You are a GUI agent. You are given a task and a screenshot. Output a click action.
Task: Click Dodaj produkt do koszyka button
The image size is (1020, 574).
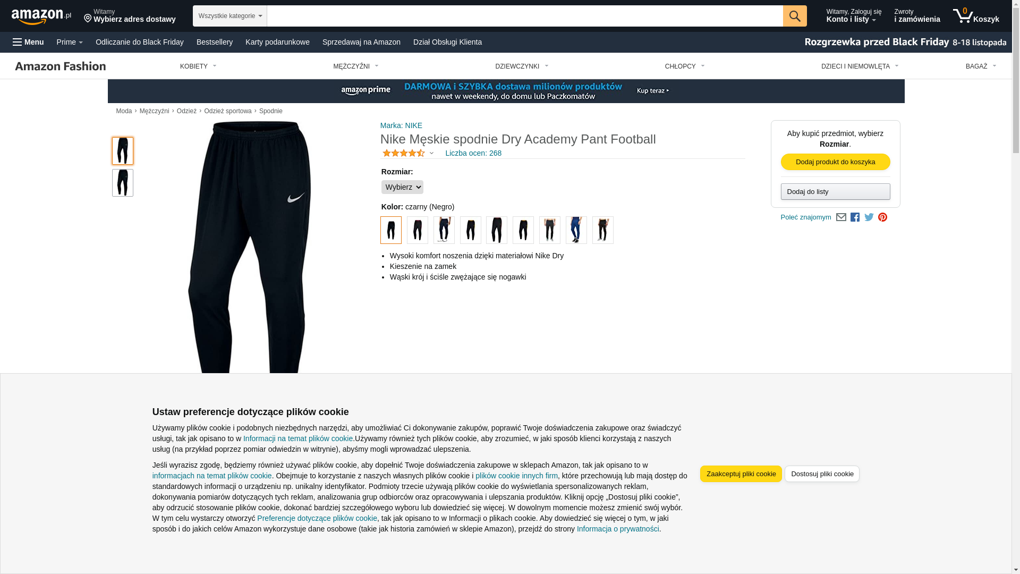coord(835,162)
